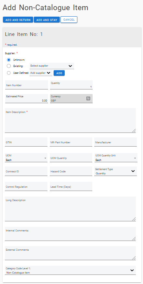Click the ADD AND STAY button
Image resolution: width=143 pixels, height=284 pixels.
tap(47, 20)
